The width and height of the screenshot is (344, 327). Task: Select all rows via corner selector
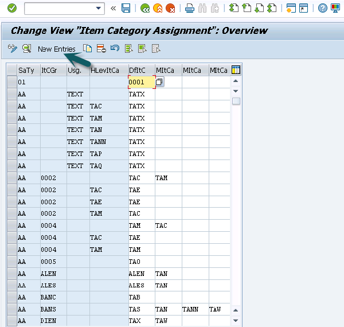tap(12, 70)
